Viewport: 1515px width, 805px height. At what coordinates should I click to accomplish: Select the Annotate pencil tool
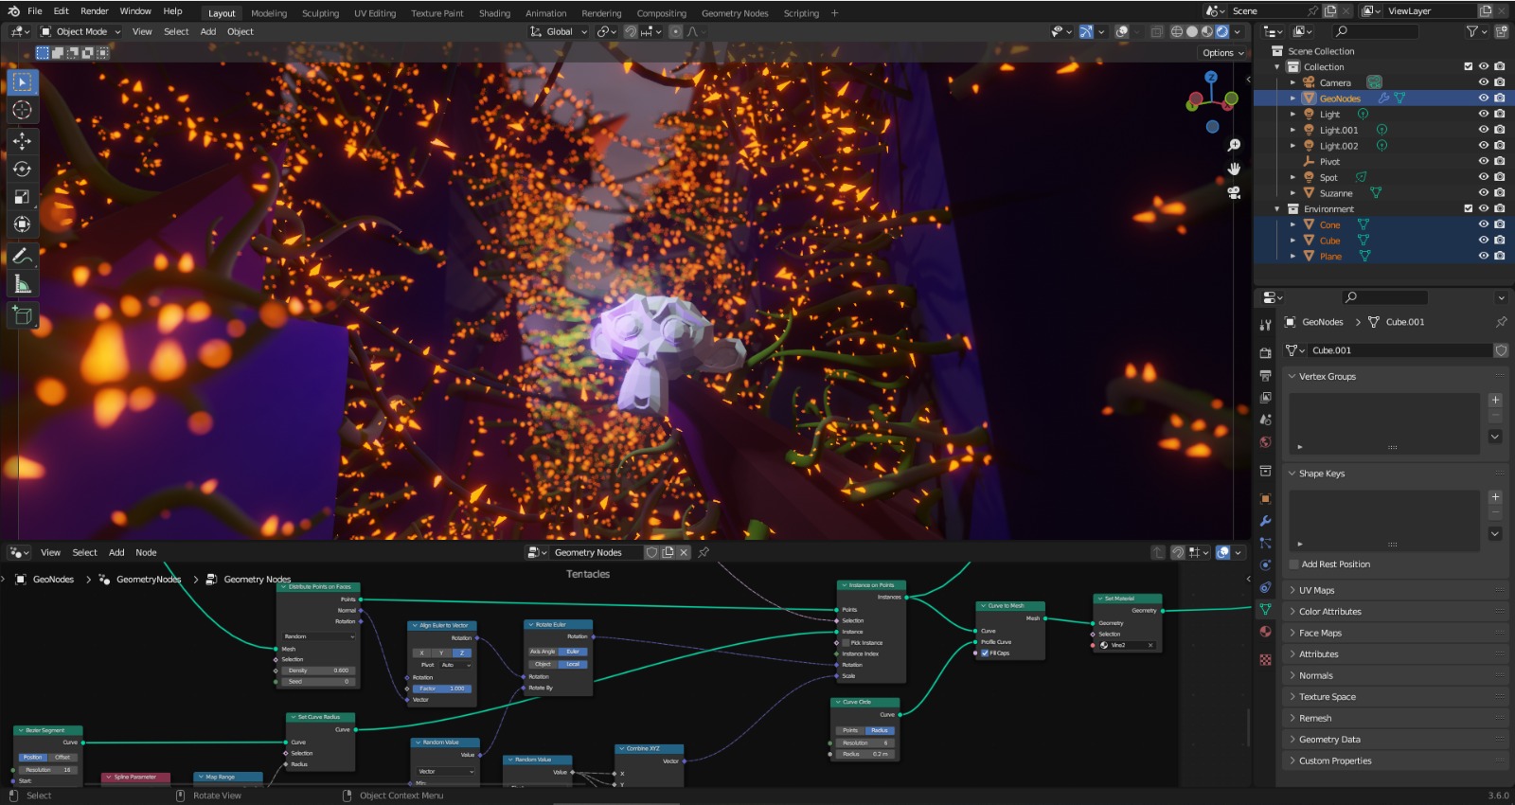pos(22,257)
